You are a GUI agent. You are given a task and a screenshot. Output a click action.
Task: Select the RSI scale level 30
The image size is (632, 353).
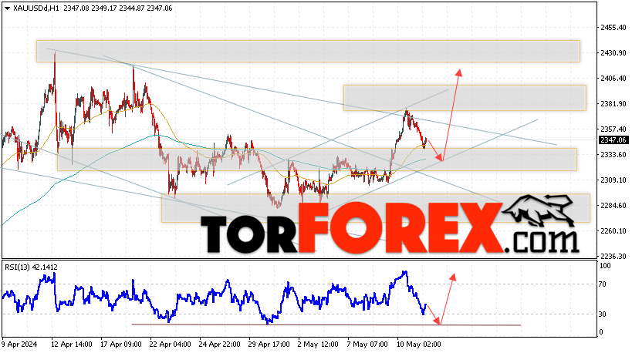pyautogui.click(x=603, y=314)
